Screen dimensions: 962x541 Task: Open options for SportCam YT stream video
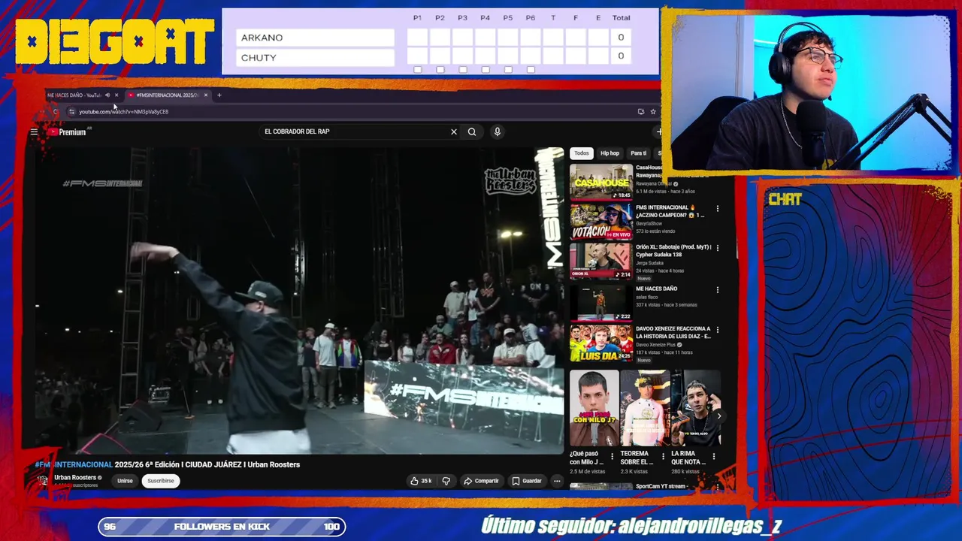718,487
